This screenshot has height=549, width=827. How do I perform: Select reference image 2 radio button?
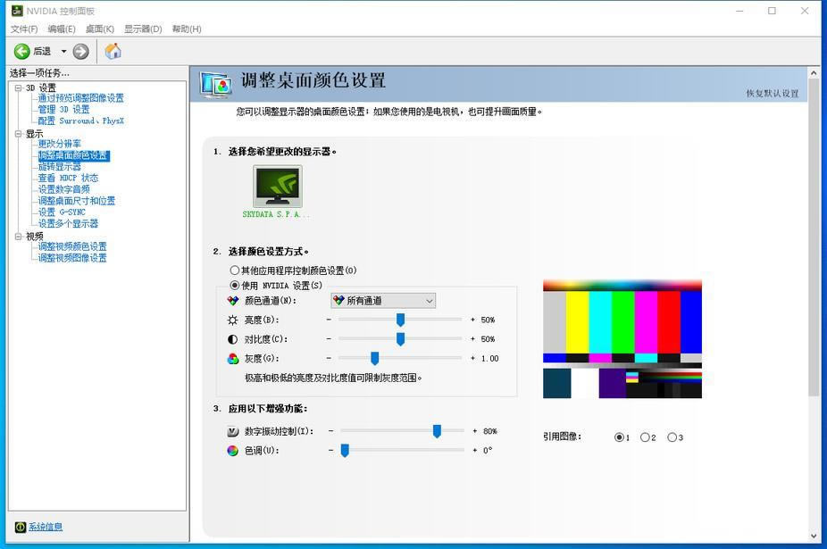pyautogui.click(x=645, y=437)
